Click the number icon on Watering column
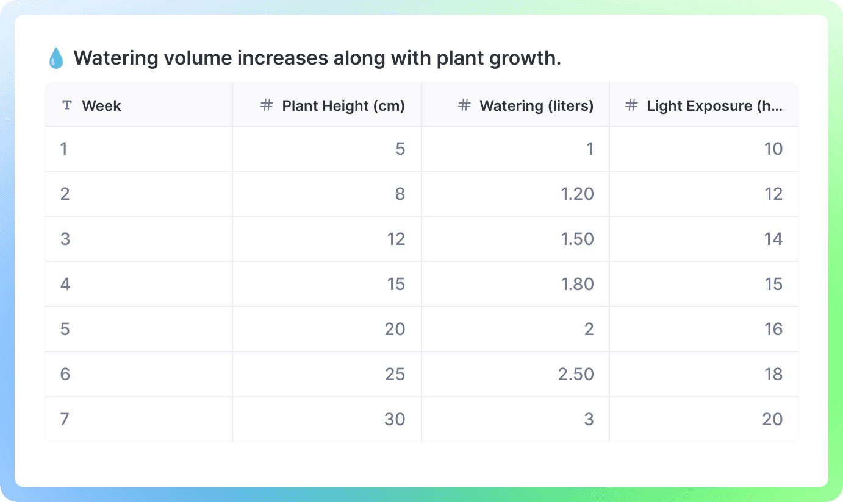This screenshot has height=502, width=843. tap(465, 105)
